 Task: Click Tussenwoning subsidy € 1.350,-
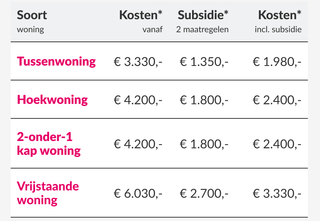(x=204, y=62)
